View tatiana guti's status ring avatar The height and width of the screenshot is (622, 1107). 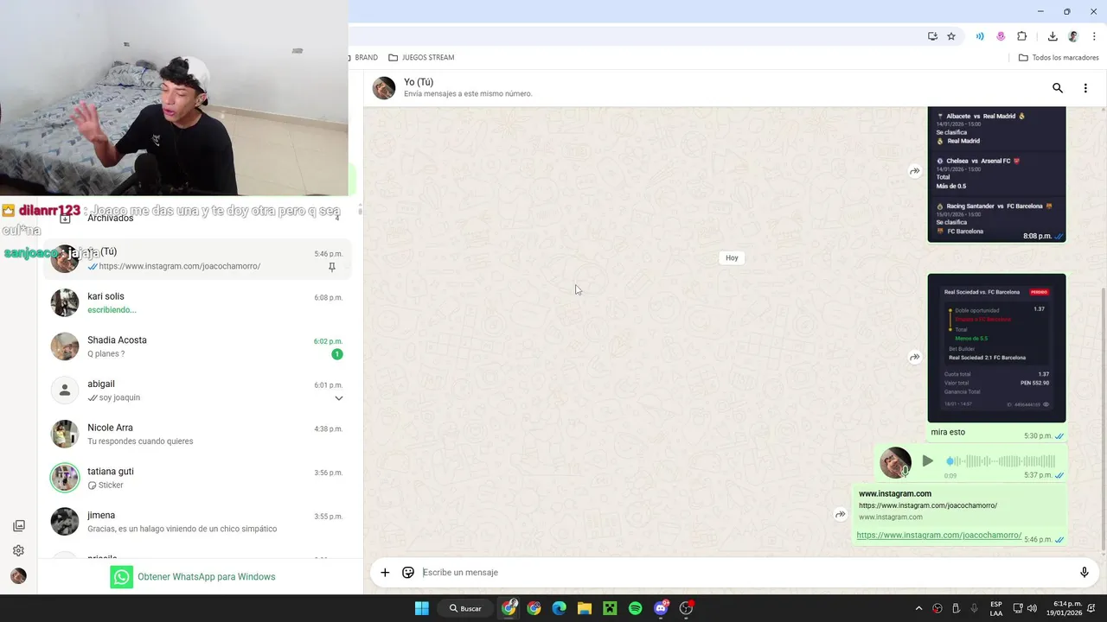65,478
